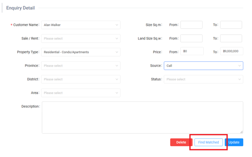This screenshot has height=157, width=252.
Task: Grab the Description resize handle corner
Action: click(241, 132)
